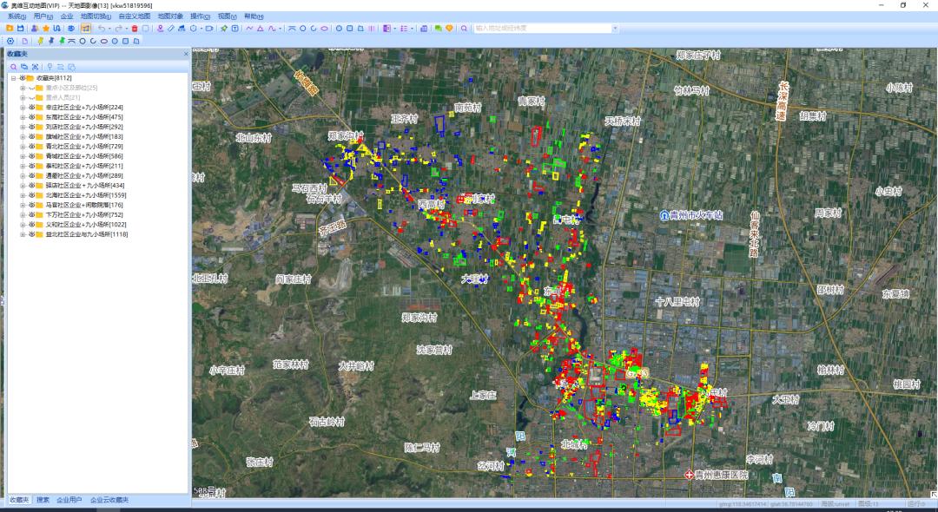Click the yellow star favorites icon
Screen dimensions: 938x512
tap(46, 29)
